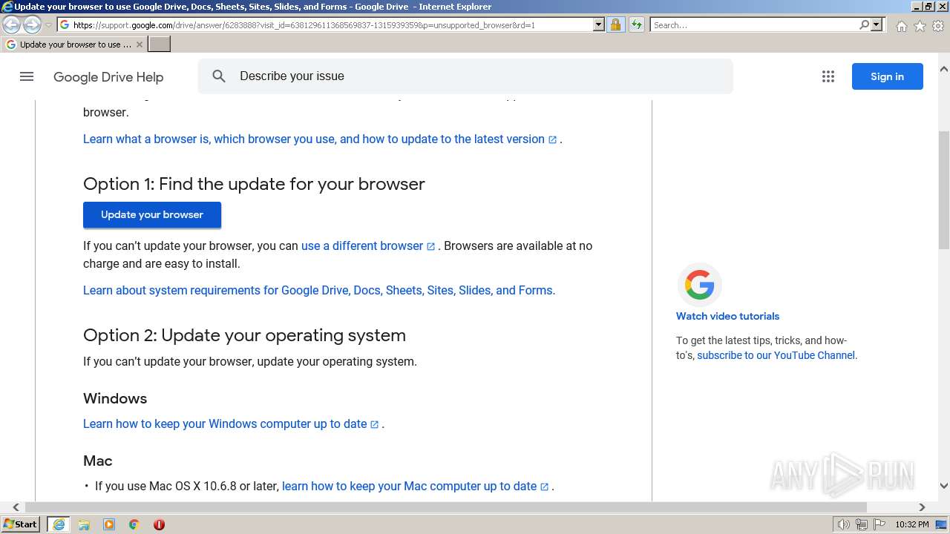Click the vertical scrollbar down arrow
The image size is (950, 534).
coord(944,487)
